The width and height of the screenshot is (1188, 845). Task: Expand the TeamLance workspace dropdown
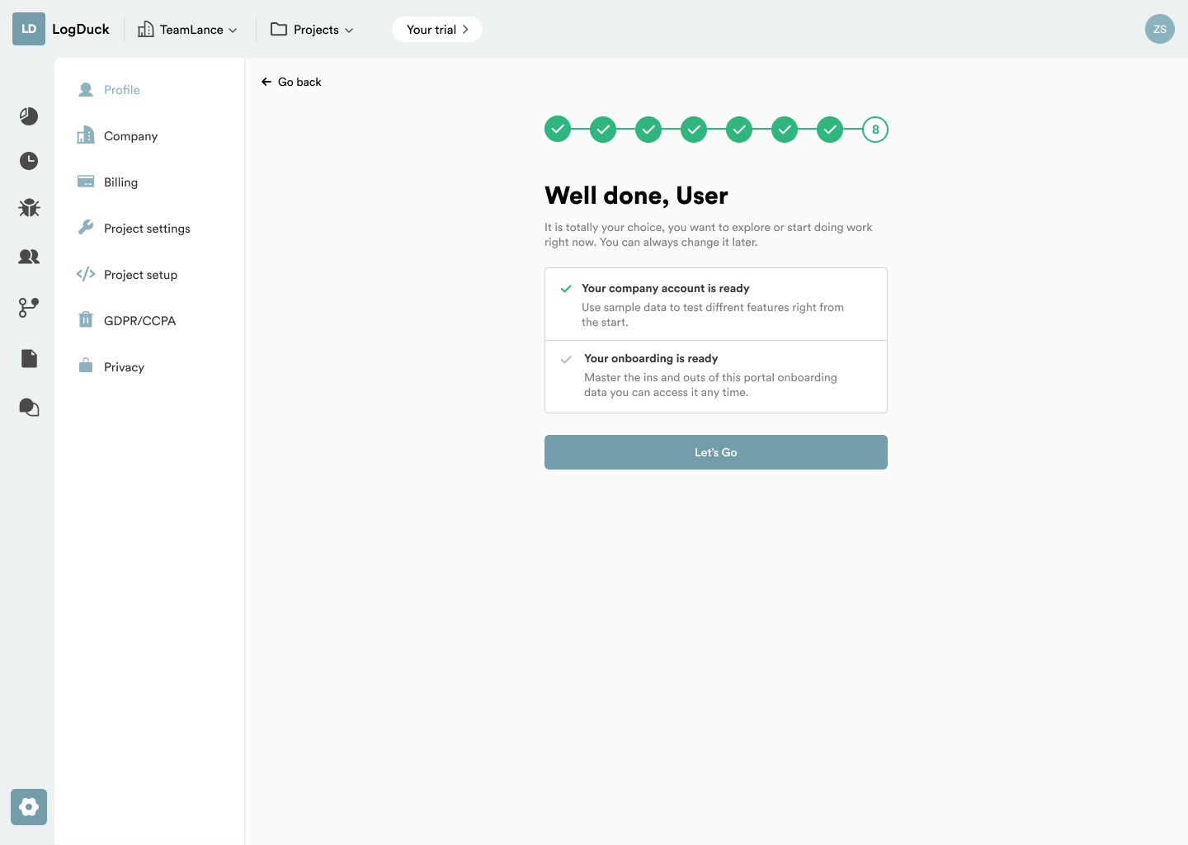coord(188,30)
